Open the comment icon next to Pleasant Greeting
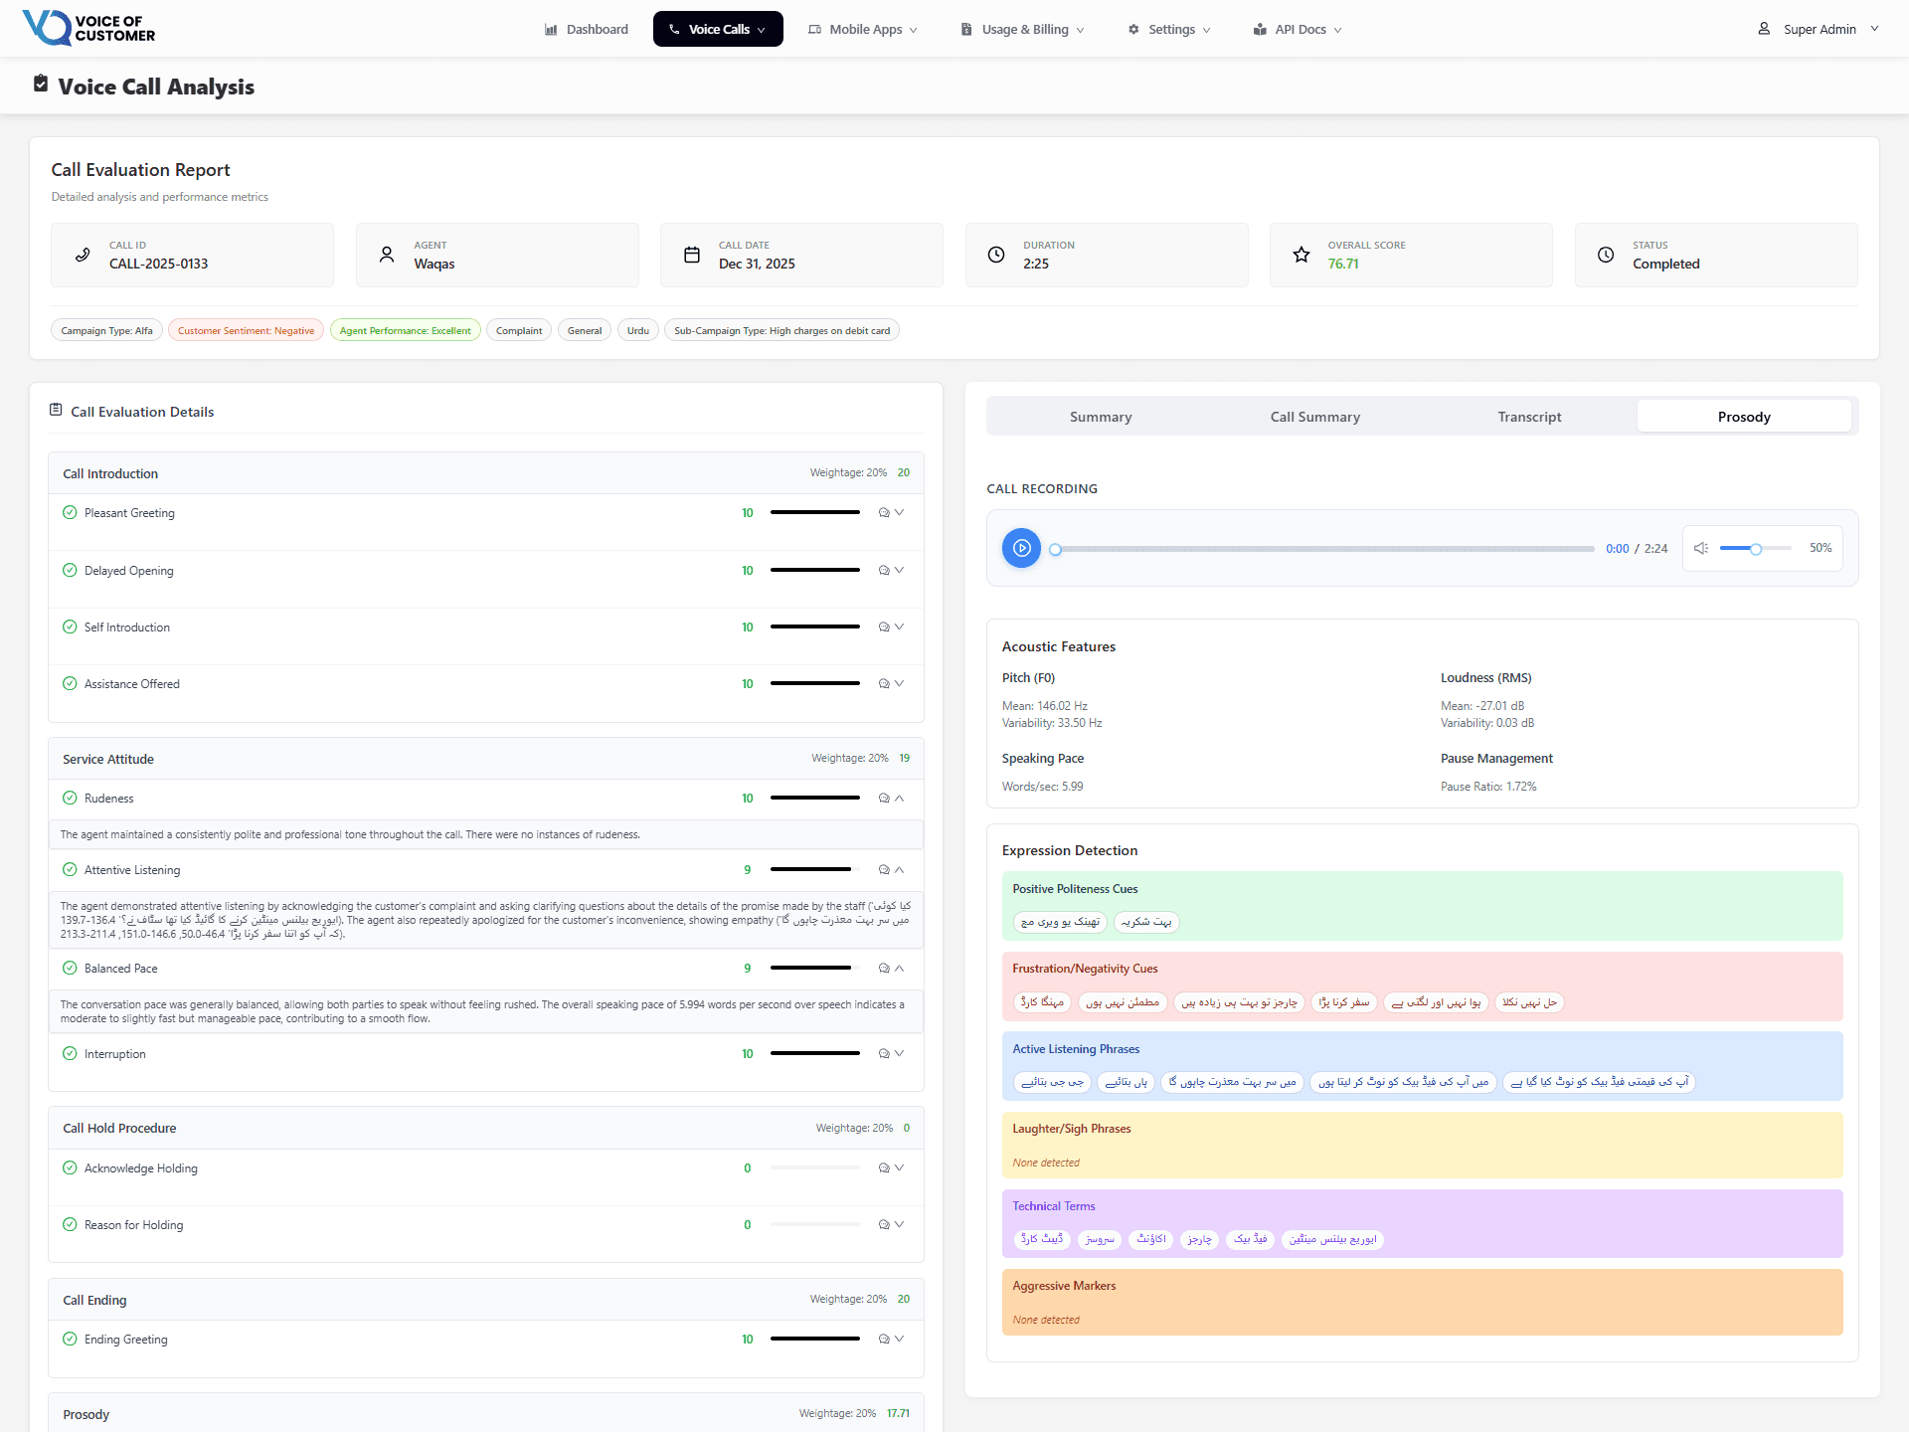Image resolution: width=1909 pixels, height=1432 pixels. point(881,512)
